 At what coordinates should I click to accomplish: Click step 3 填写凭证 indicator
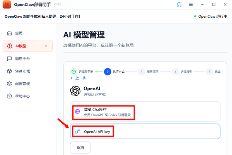[x=142, y=72]
